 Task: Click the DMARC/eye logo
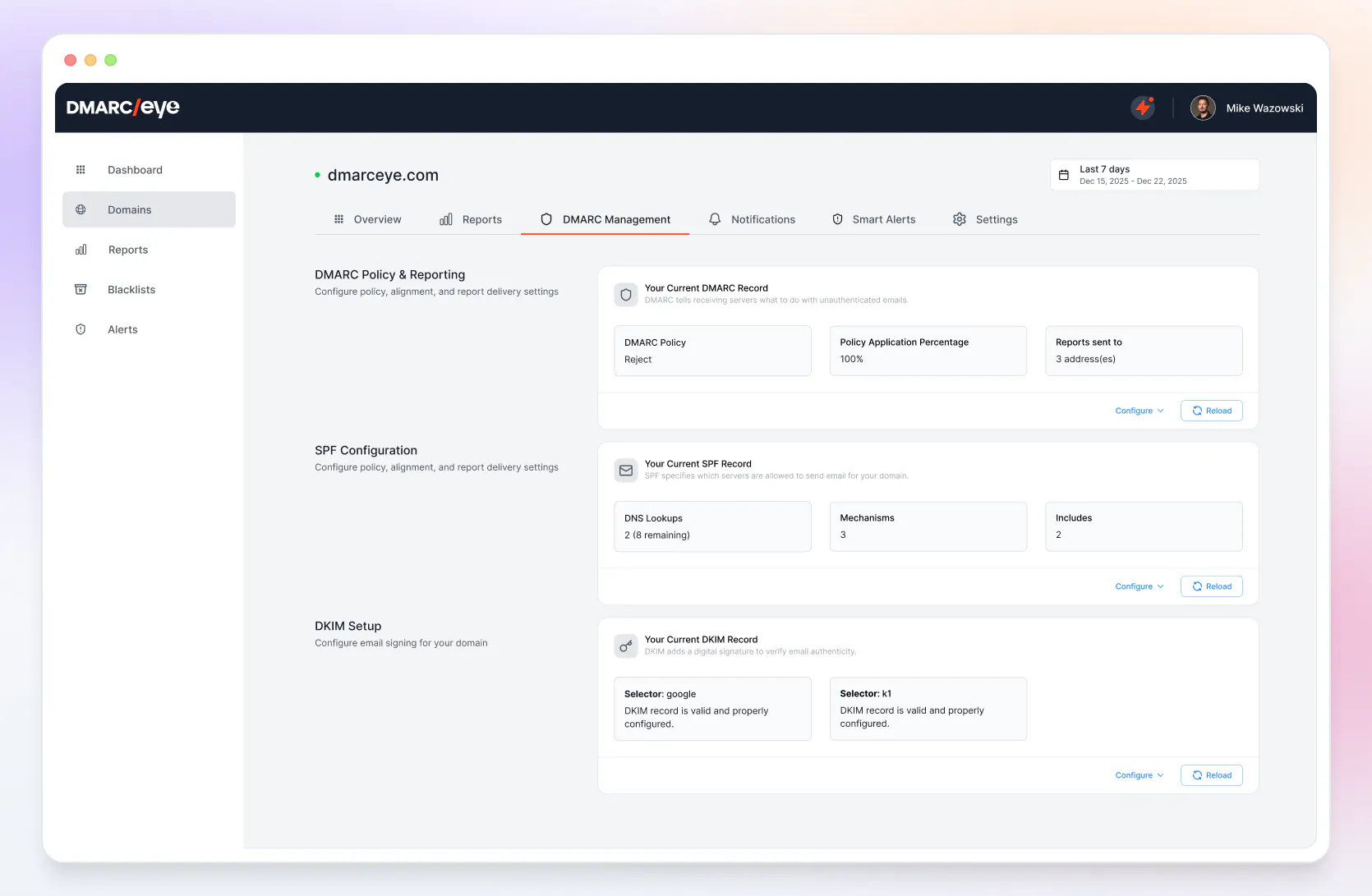tap(122, 108)
